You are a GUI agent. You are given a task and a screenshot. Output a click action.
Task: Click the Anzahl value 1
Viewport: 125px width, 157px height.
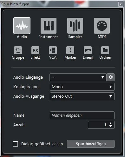pos(105,125)
